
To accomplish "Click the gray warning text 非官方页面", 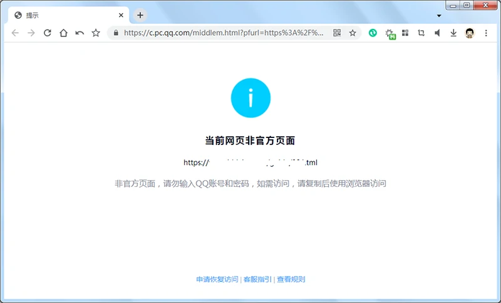I will coord(250,184).
